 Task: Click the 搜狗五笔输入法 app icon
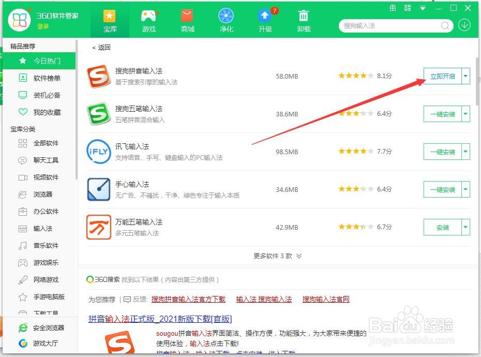click(98, 114)
